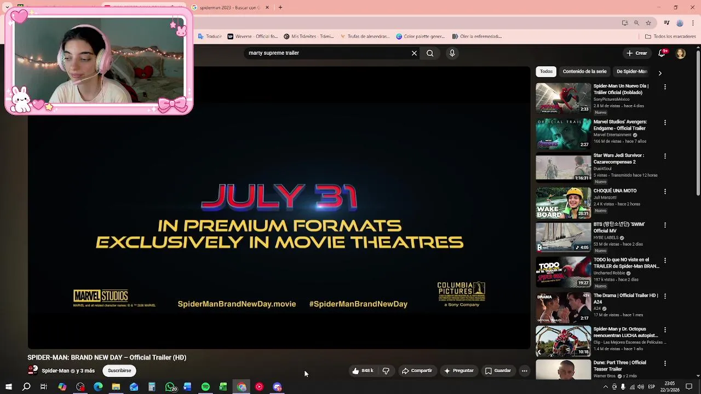The width and height of the screenshot is (701, 394).
Task: Play Spider-Man Un Nuevo Día thumbnail
Action: pyautogui.click(x=563, y=98)
